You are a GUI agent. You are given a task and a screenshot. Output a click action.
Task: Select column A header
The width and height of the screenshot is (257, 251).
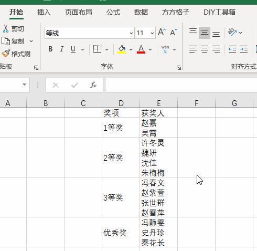(x=13, y=103)
